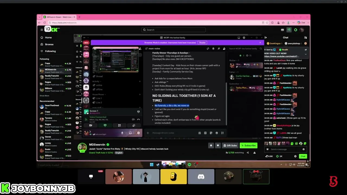Viewport: 347px width, 195px height.
Task: Open Discord threads icon in header
Action: coord(208,49)
